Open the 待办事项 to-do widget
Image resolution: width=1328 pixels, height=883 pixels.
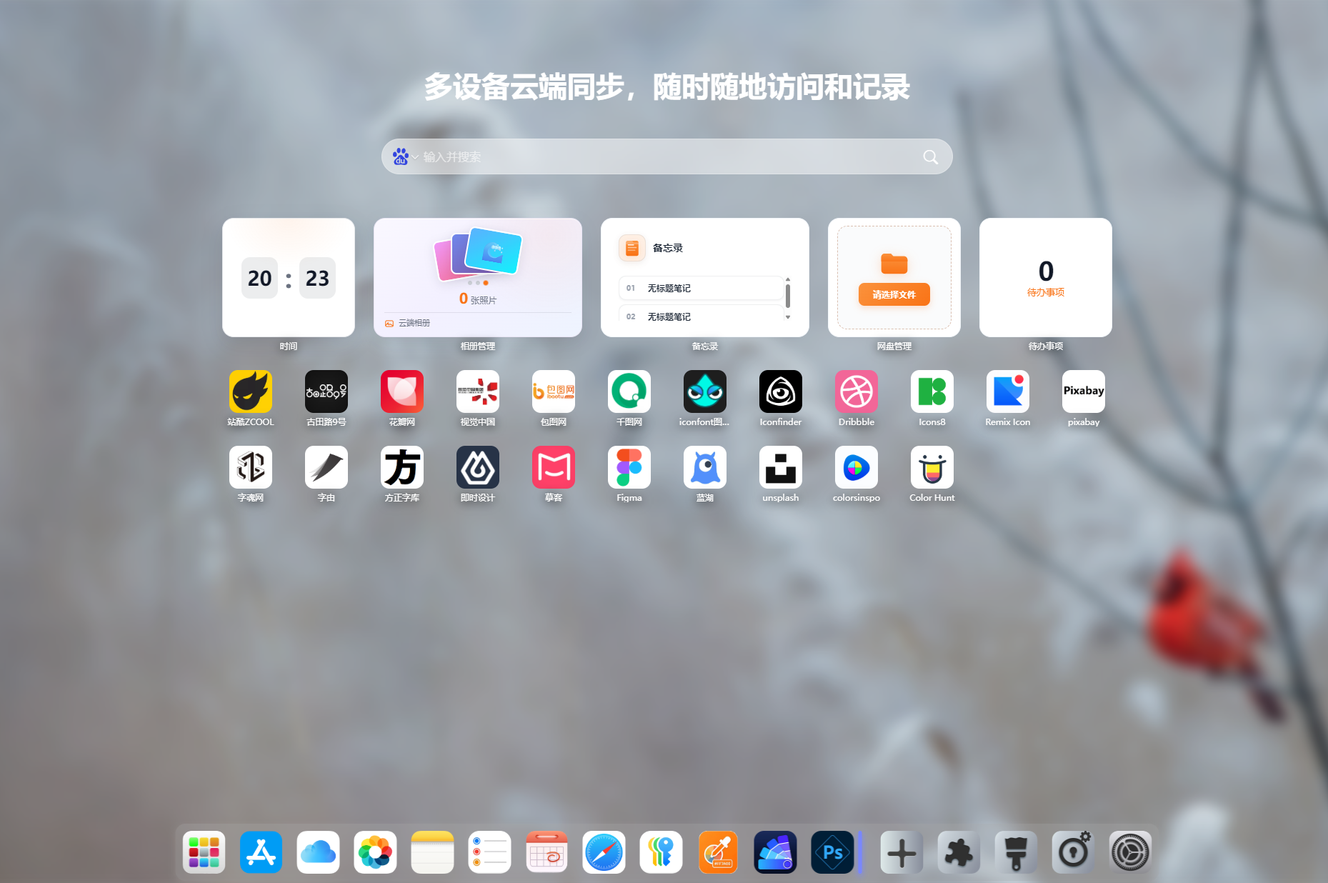tap(1046, 277)
